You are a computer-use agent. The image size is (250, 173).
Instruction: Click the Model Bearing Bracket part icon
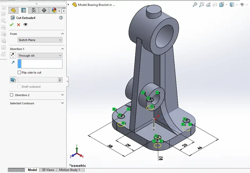[75, 5]
